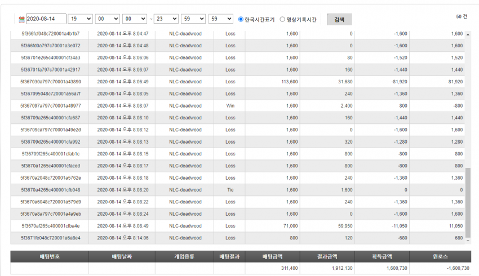Click the 검색 search button
479x276 pixels.
[x=339, y=20]
